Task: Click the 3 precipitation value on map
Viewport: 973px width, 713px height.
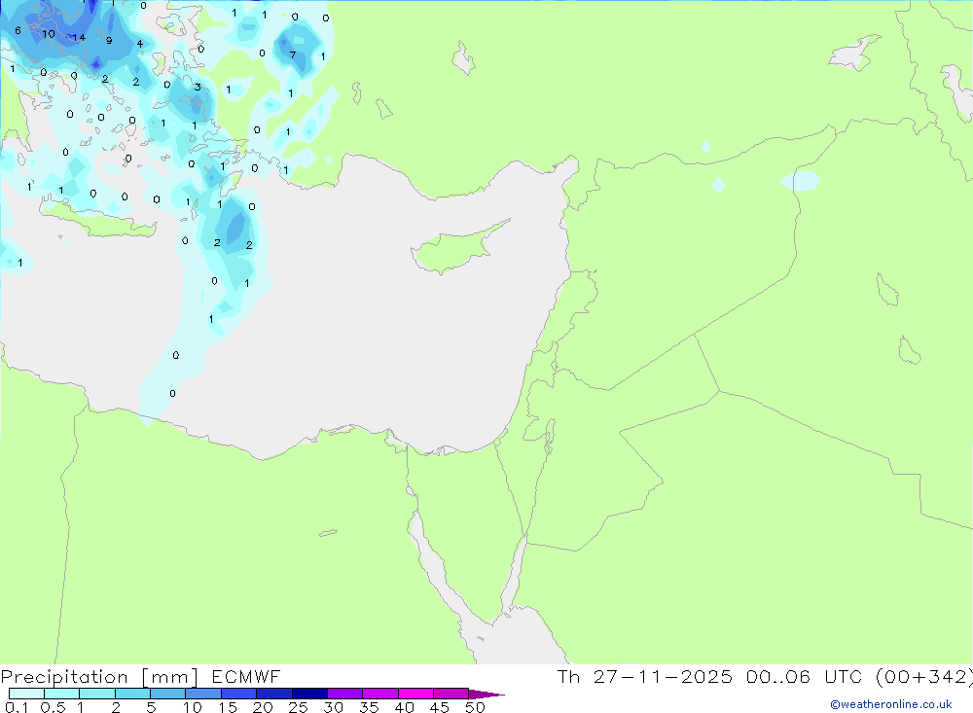Action: (x=198, y=87)
